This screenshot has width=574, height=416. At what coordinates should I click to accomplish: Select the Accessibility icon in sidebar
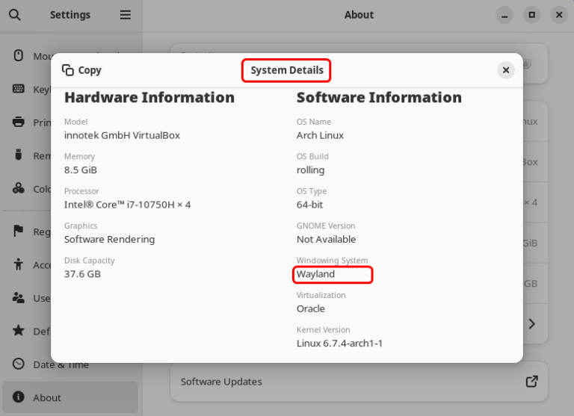pos(18,264)
